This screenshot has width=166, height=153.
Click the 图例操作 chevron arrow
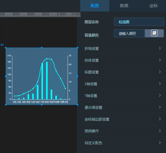pos(160,131)
